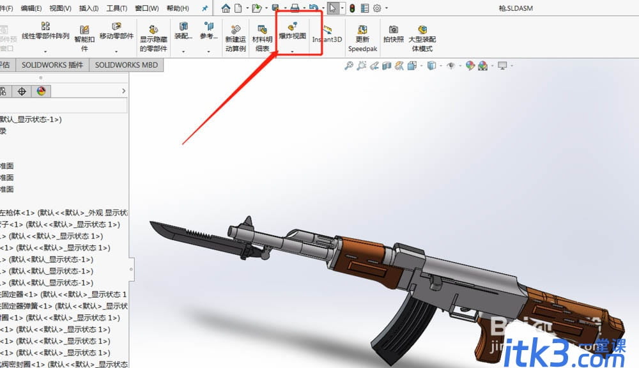This screenshot has height=368, width=639.
Task: Open the dropdown next to Apply Scene icon
Action: tap(492, 66)
